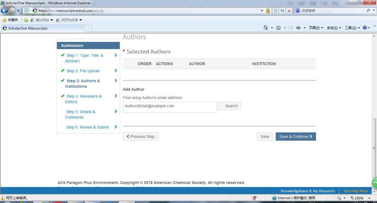This screenshot has width=377, height=203.
Task: Click the browser Back arrow button
Action: click(x=4, y=10)
